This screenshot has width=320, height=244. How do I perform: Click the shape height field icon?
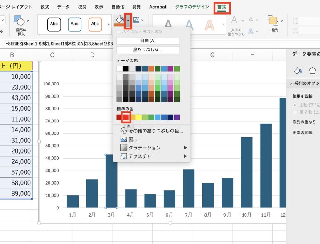coord(295,21)
